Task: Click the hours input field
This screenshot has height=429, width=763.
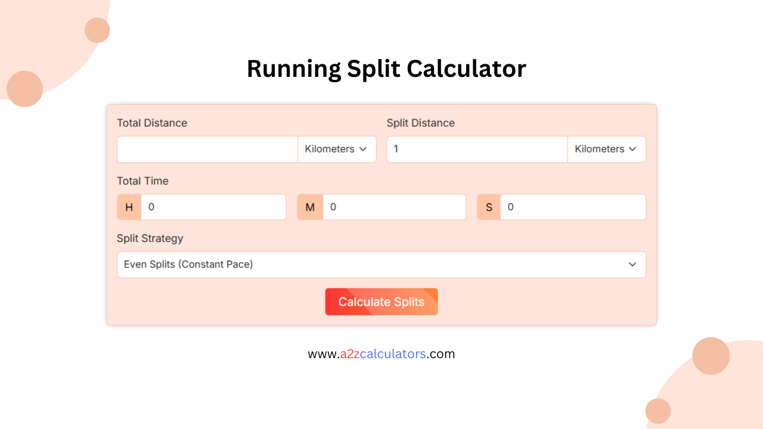Action: pyautogui.click(x=213, y=207)
